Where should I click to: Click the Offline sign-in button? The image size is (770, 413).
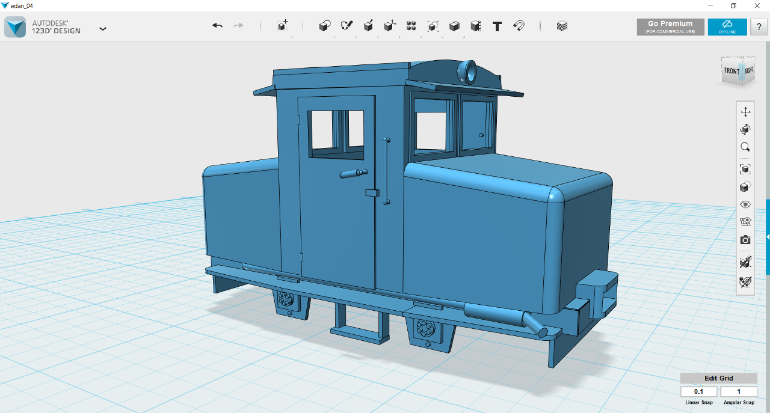tap(727, 26)
